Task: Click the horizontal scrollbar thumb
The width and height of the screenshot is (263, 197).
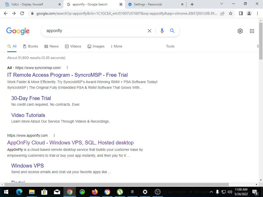Action: (117, 185)
